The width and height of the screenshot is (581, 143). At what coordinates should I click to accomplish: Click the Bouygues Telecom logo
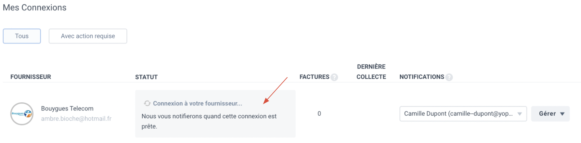22,114
